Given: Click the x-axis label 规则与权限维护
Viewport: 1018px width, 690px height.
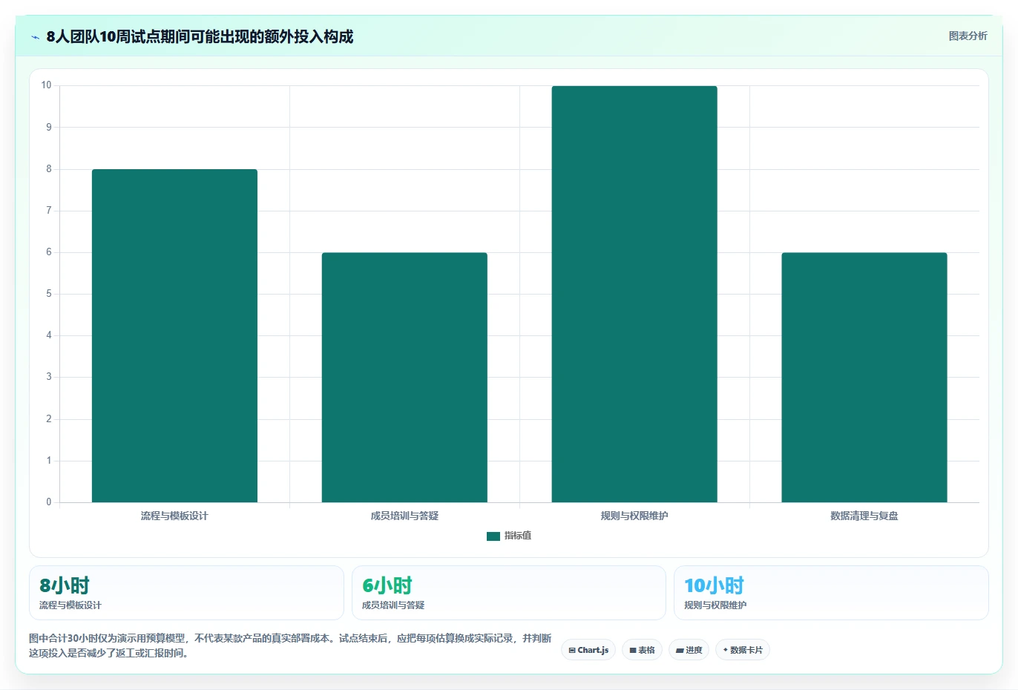Looking at the screenshot, I should click(x=634, y=516).
